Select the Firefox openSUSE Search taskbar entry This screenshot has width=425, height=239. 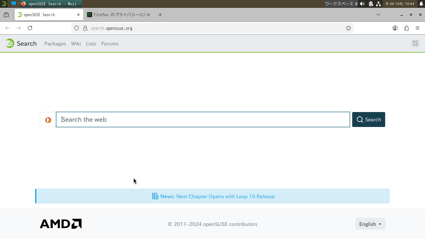(x=51, y=4)
